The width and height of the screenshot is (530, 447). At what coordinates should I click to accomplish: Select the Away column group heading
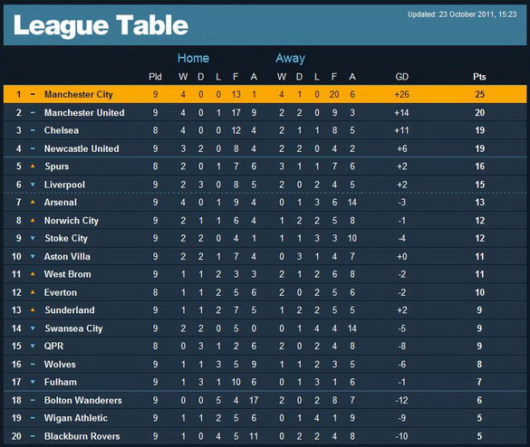tap(290, 59)
